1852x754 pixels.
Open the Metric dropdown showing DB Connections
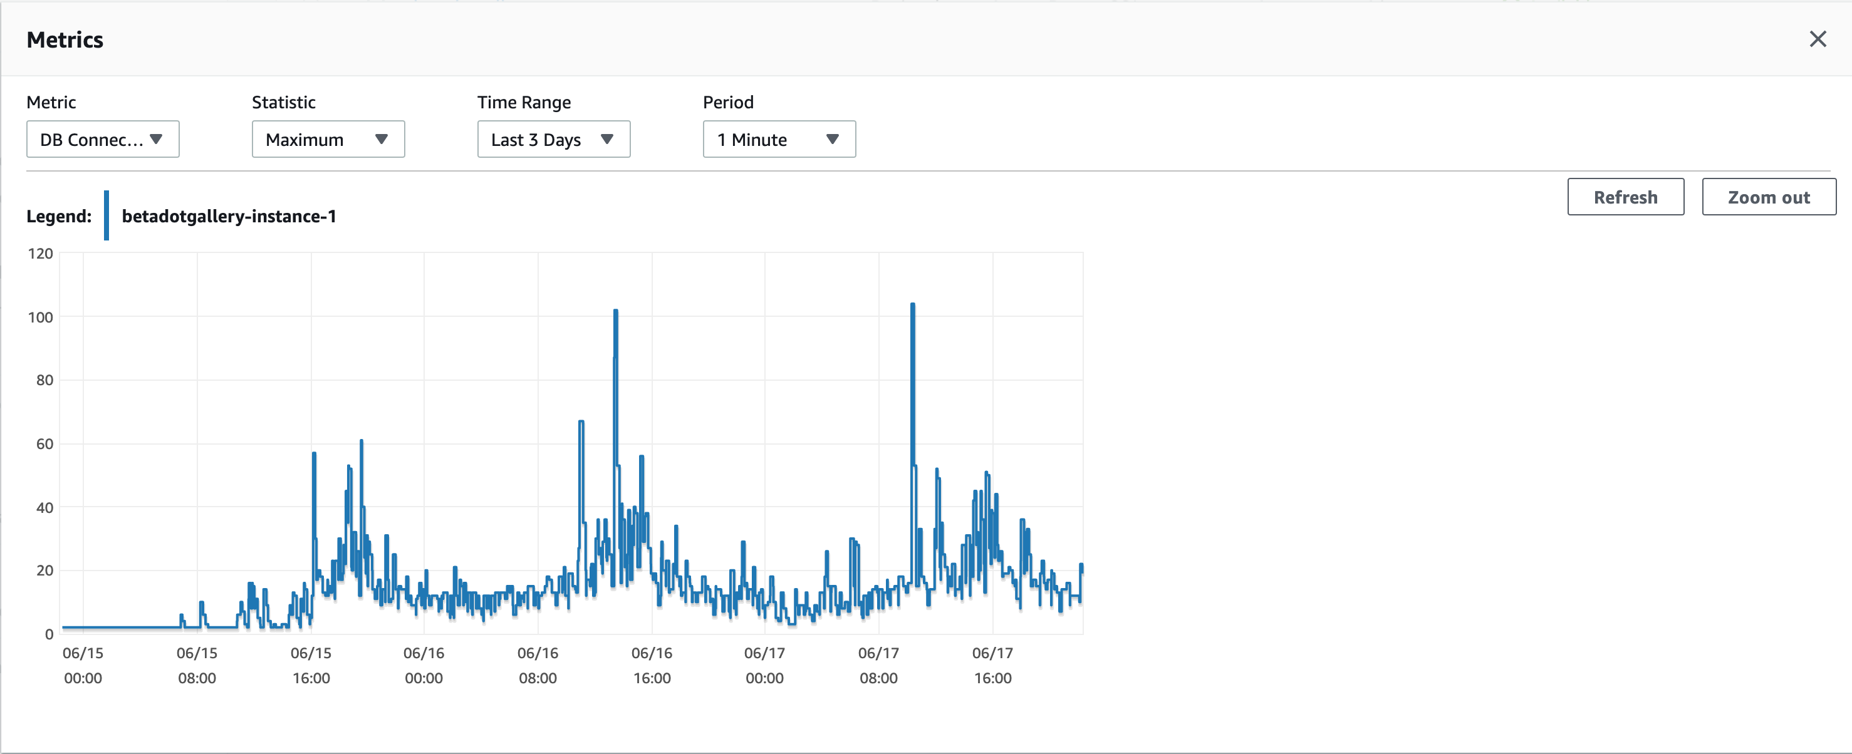(x=103, y=140)
